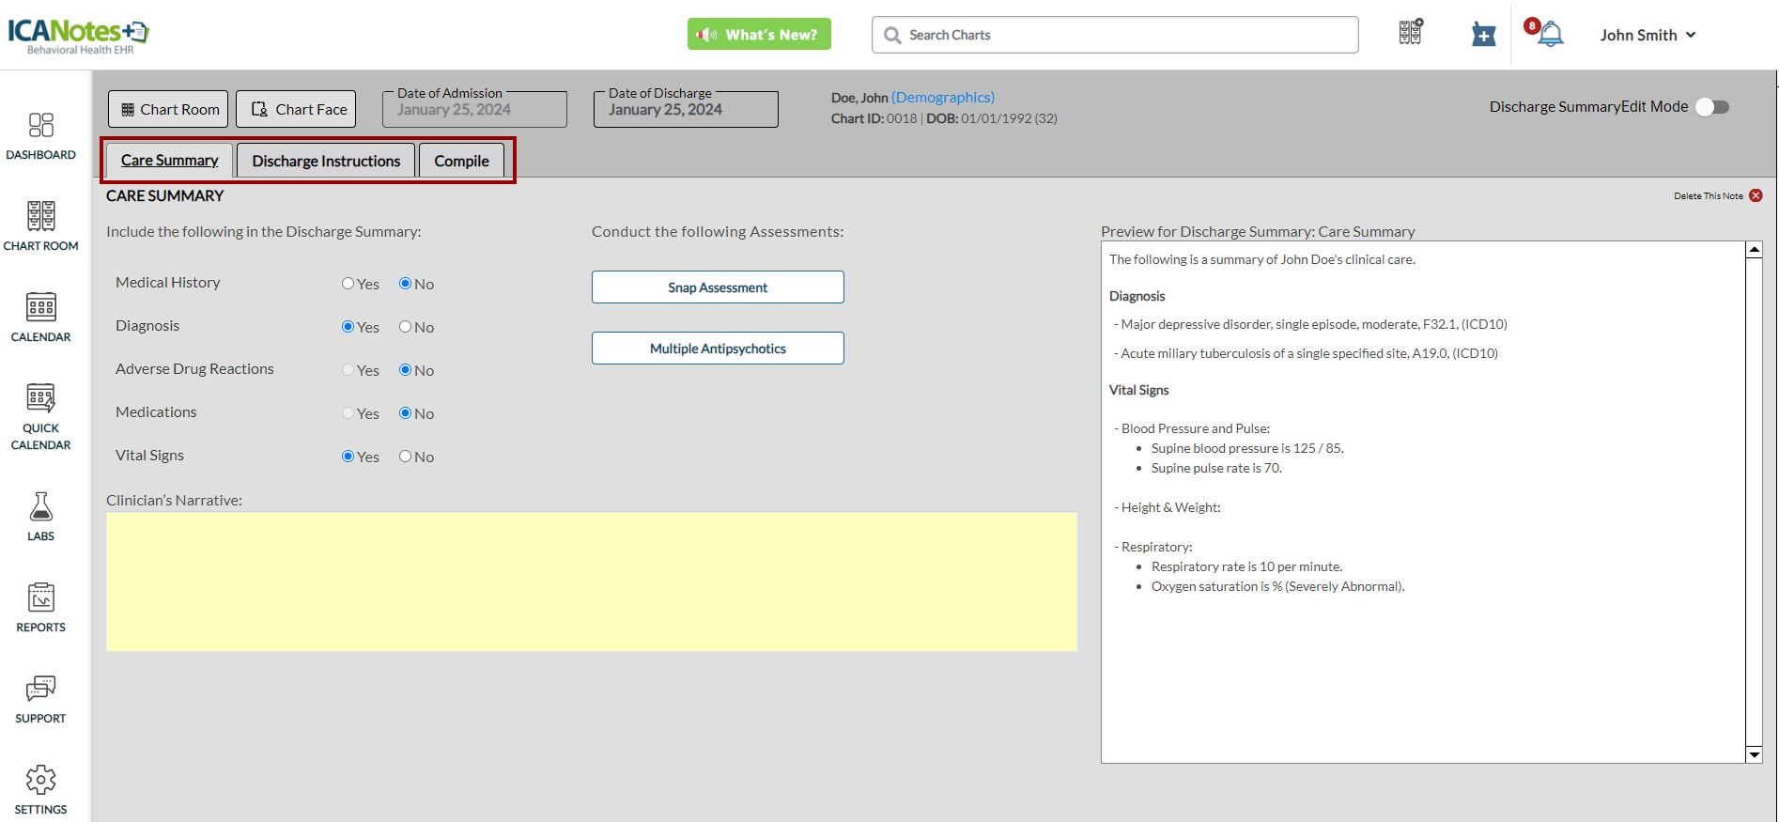Click the Clinician's Narrative text area

click(x=591, y=582)
